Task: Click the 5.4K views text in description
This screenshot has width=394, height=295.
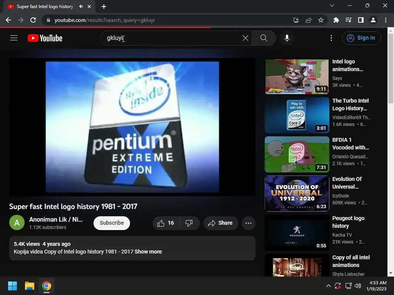Action: (x=27, y=244)
